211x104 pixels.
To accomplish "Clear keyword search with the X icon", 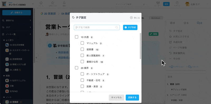I will tap(144, 4).
